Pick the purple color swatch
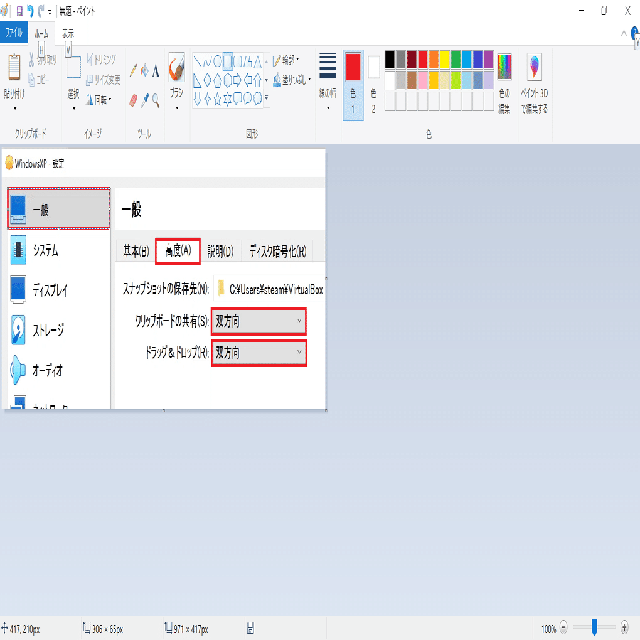Viewport: 640px width, 640px height. pos(489,60)
